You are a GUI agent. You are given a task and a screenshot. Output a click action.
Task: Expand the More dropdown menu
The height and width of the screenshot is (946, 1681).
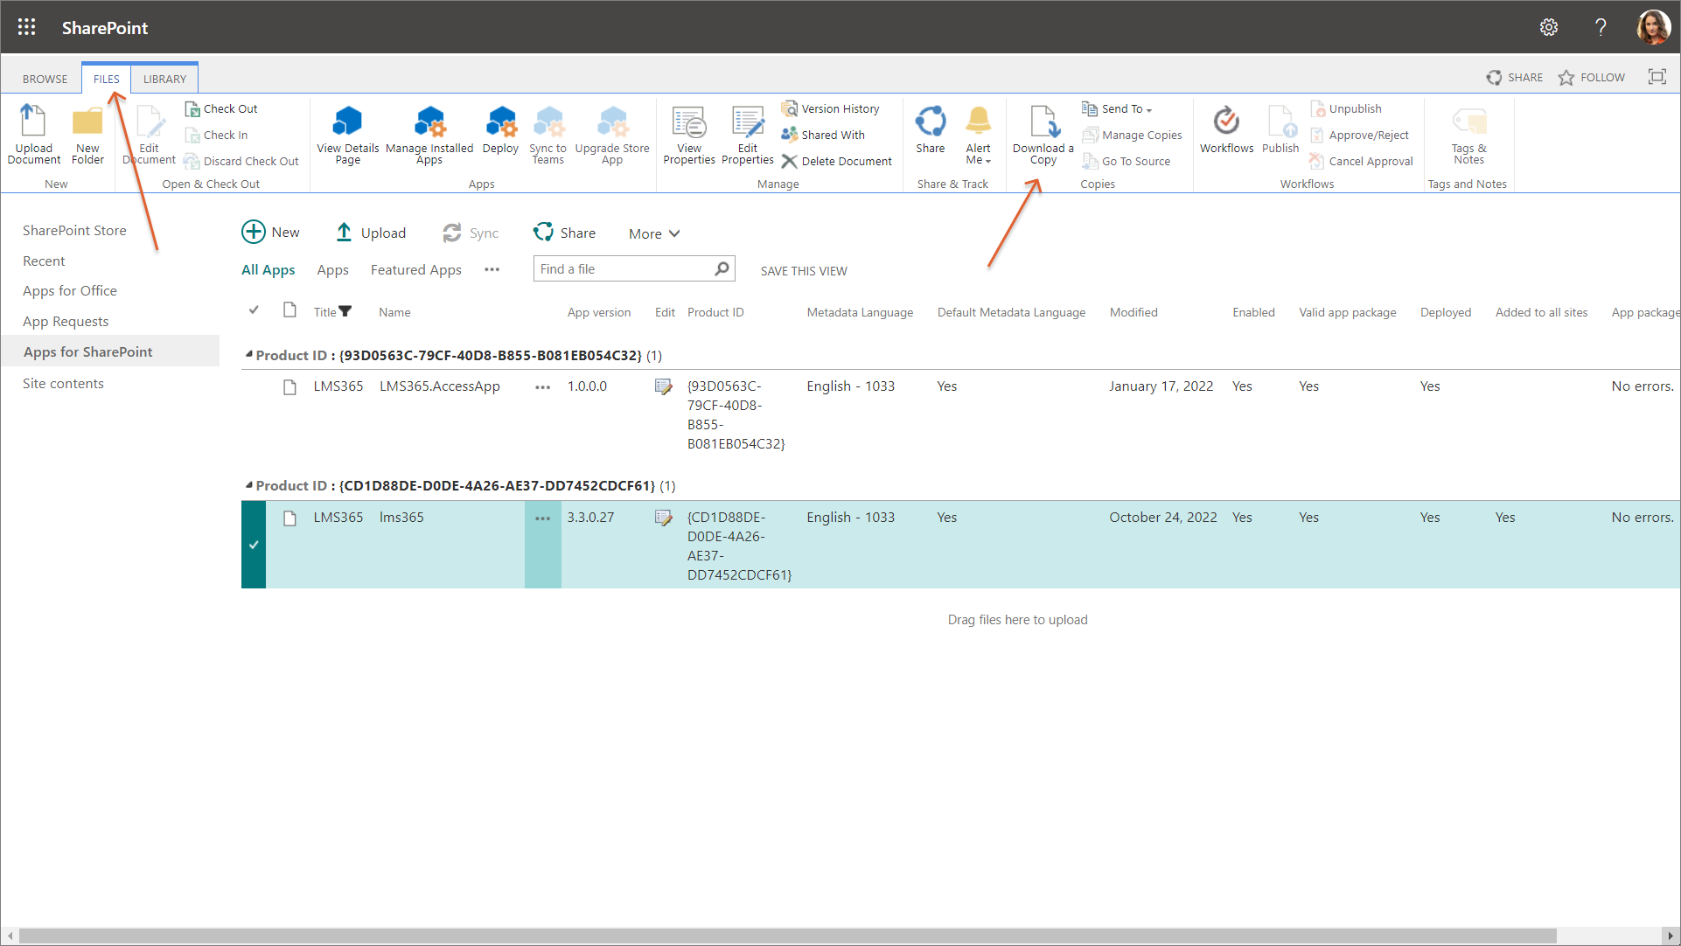click(x=653, y=233)
